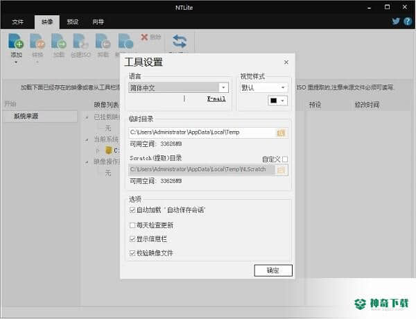
Task: Select the C: drive folder icon in image list
Action: pyautogui.click(x=109, y=150)
